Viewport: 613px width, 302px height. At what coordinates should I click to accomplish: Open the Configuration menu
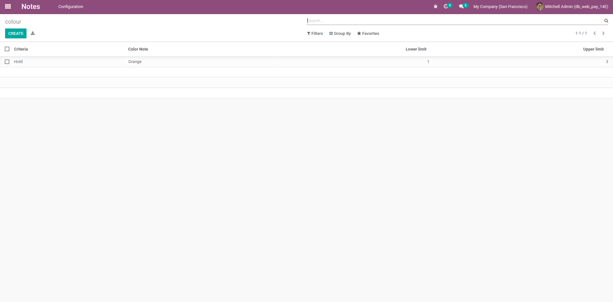(71, 6)
